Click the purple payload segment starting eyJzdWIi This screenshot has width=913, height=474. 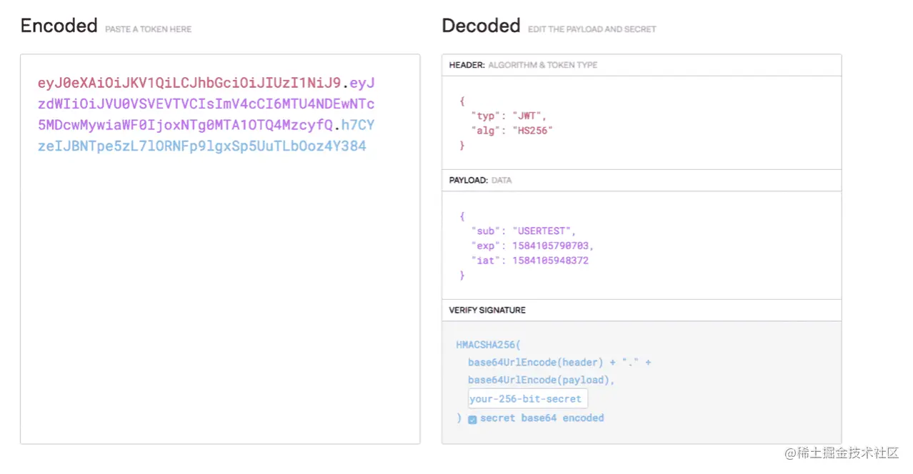click(x=206, y=104)
